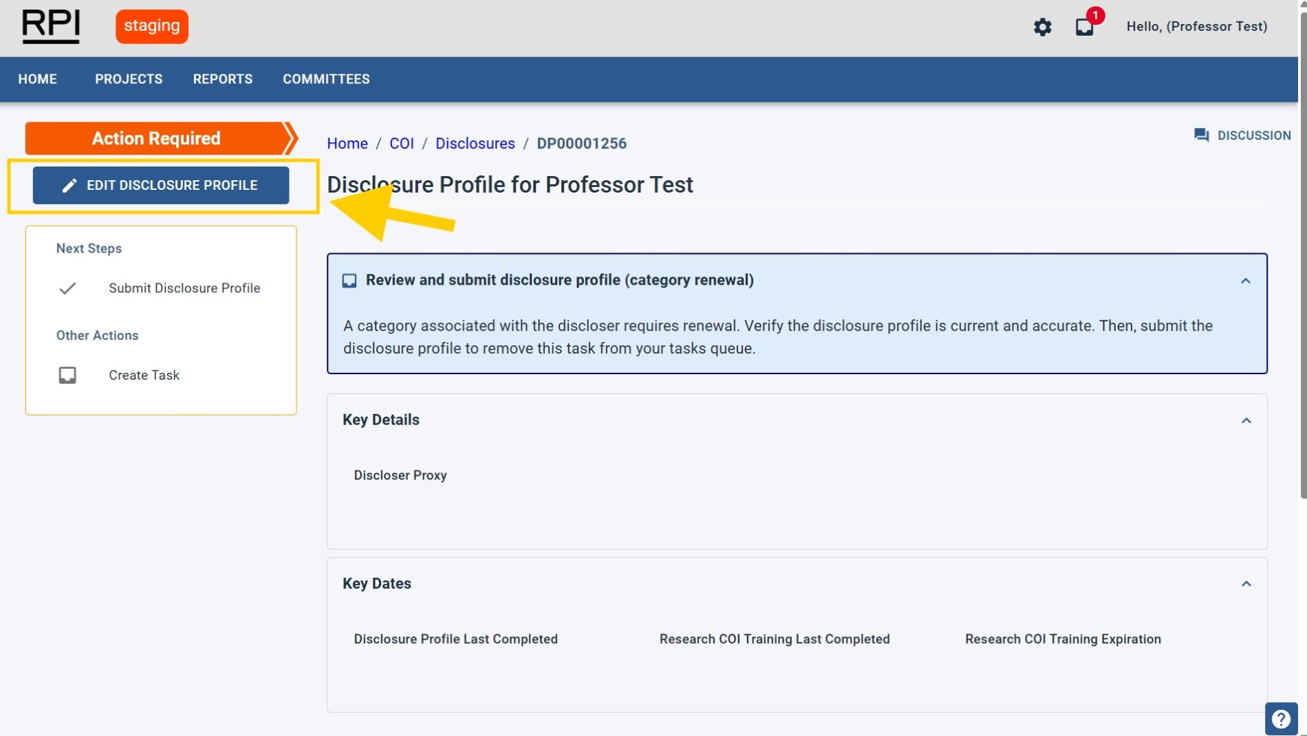Click the pencil icon inside Edit Disclosure Profile
Screen dimensions: 1307x736
tap(69, 185)
